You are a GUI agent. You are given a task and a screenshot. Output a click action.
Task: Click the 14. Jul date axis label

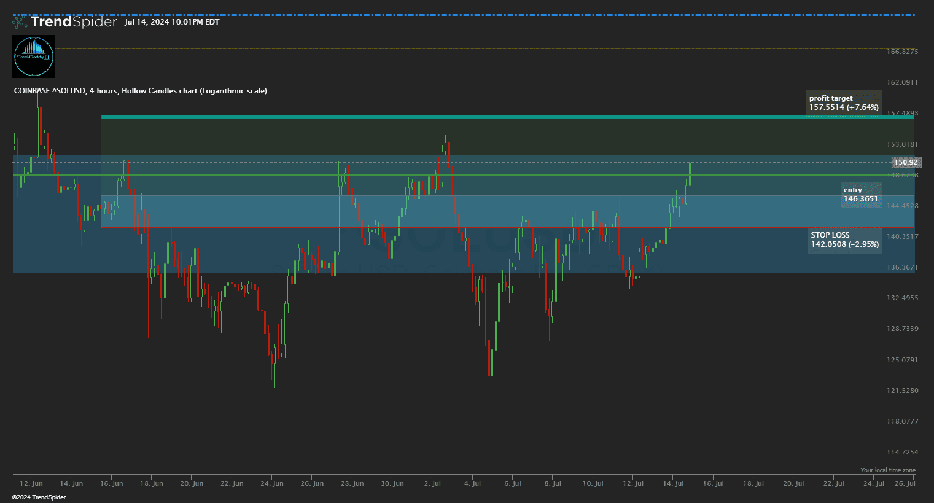point(673,484)
